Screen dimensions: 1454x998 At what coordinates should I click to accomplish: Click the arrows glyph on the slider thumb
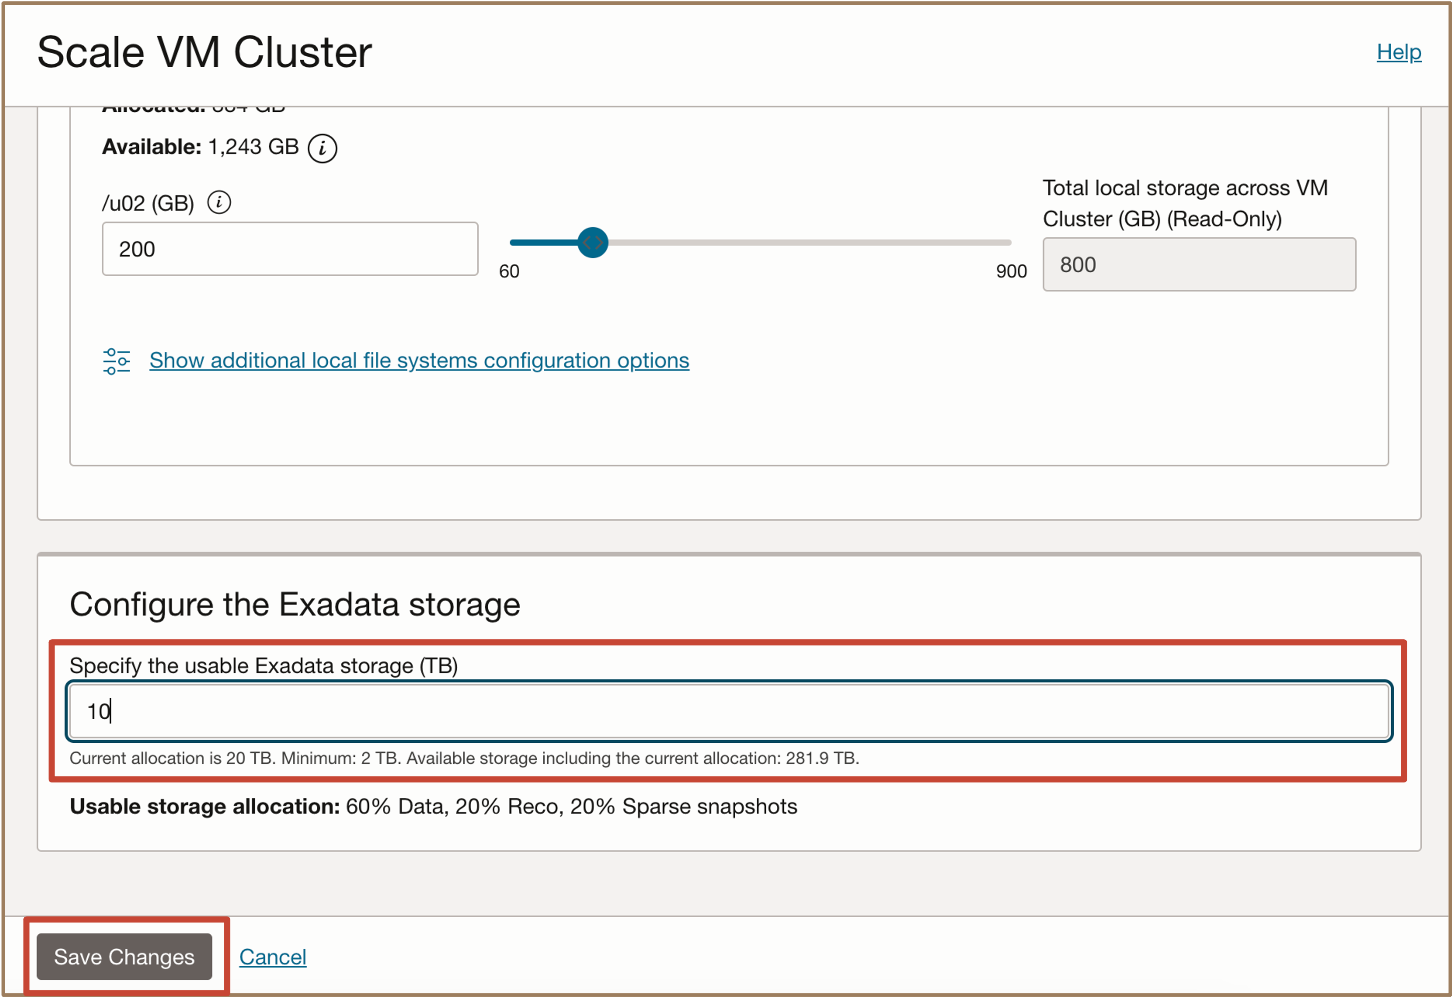point(593,243)
